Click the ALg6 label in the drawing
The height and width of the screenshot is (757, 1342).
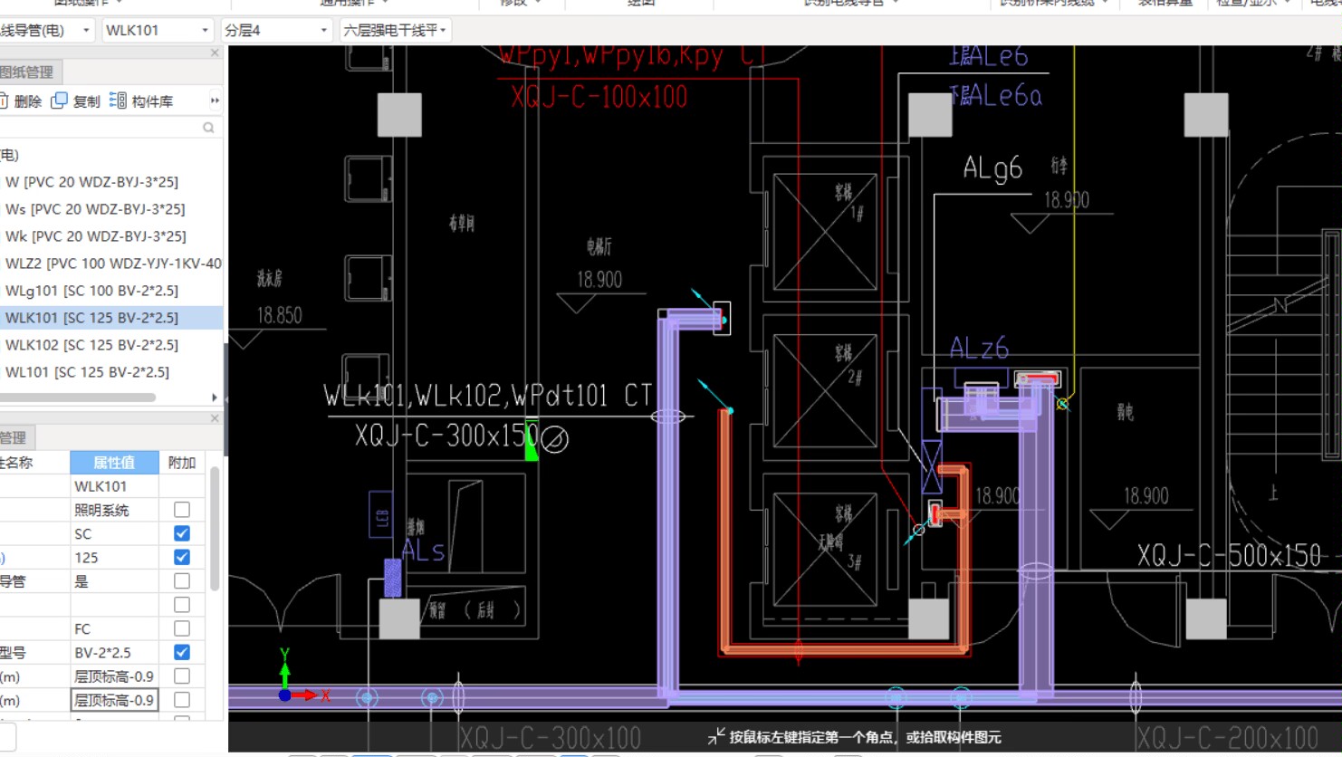pyautogui.click(x=992, y=168)
